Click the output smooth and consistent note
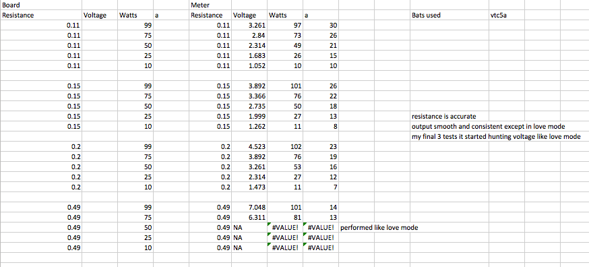Viewport: 589px width, 267px height. point(488,126)
